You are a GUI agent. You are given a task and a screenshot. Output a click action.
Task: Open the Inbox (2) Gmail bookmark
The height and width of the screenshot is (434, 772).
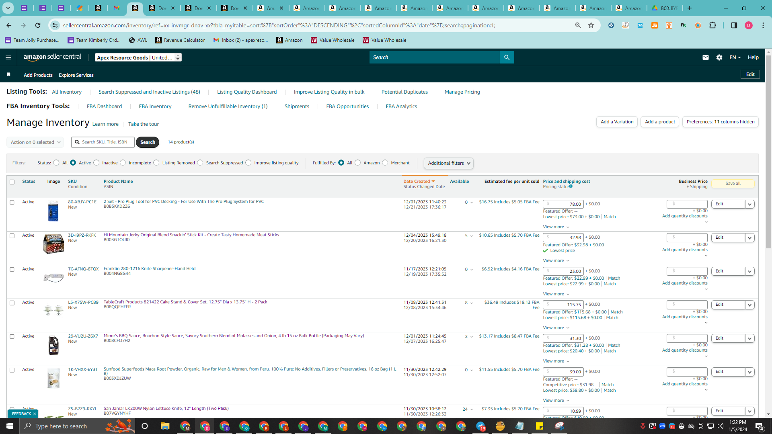pos(241,40)
